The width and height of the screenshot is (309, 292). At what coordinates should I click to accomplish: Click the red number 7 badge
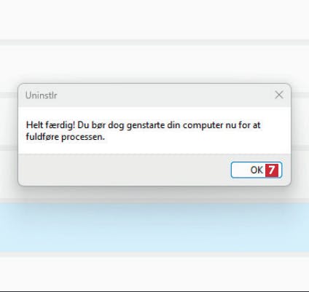point(272,170)
